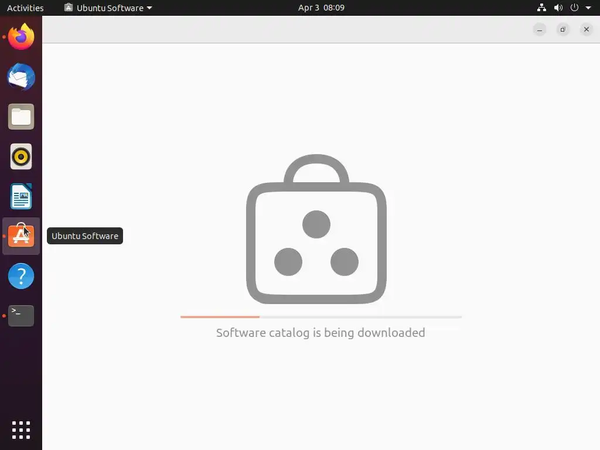
Task: Close the Ubuntu Software window
Action: pos(586,29)
